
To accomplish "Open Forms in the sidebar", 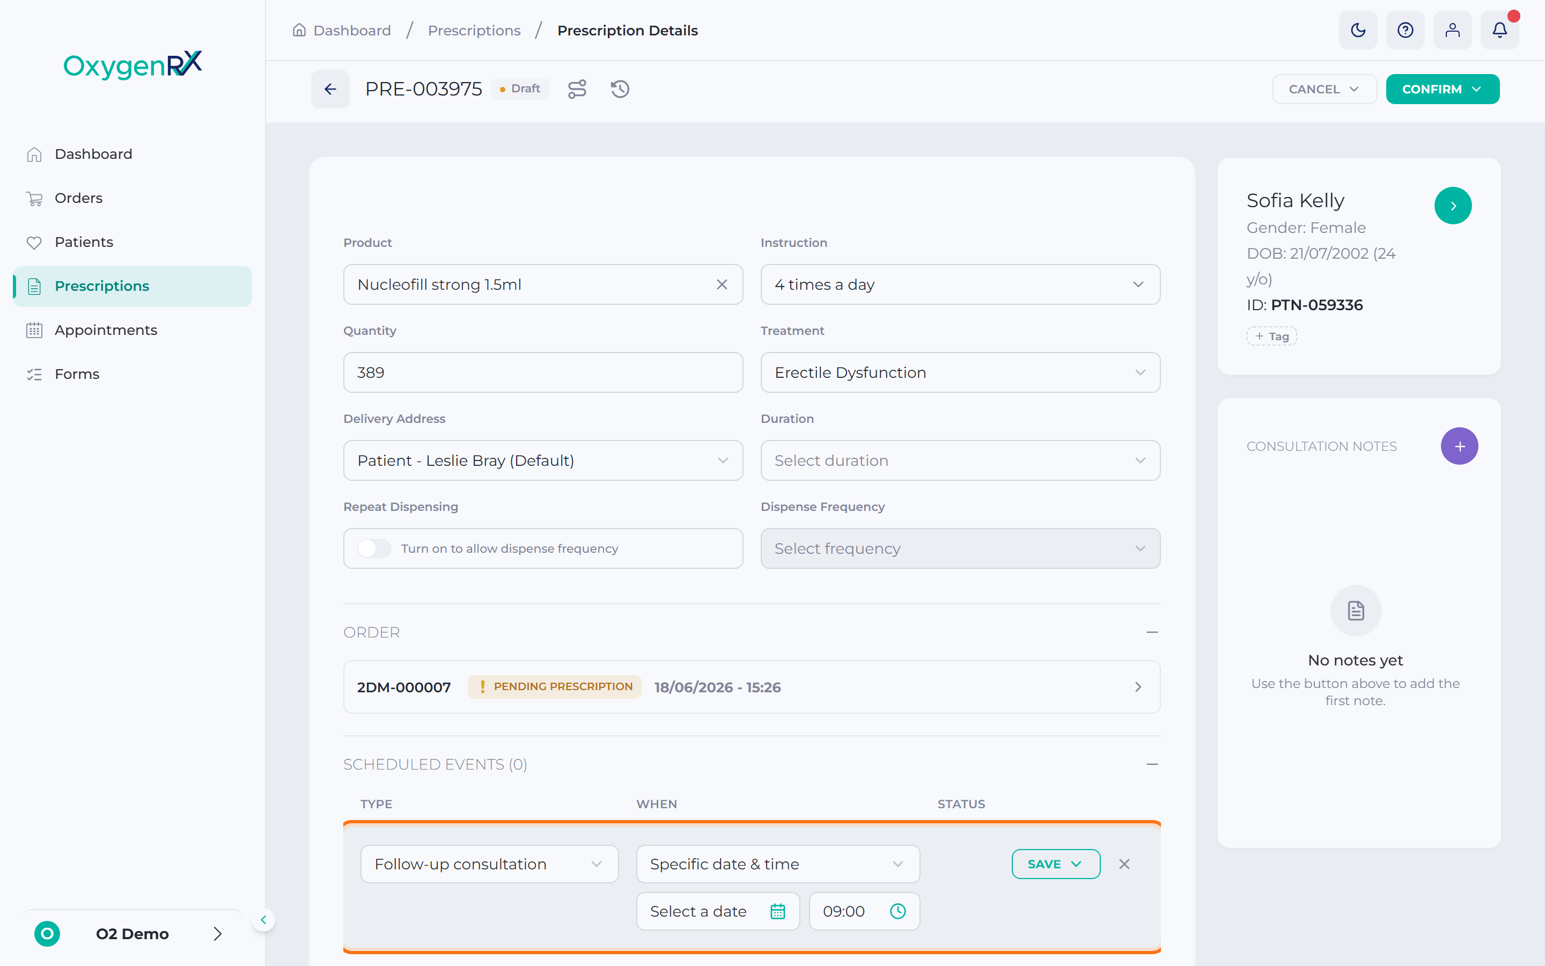I will (x=132, y=374).
